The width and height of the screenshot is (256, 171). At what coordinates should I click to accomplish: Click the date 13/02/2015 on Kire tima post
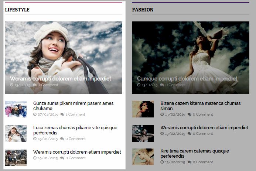click(x=175, y=162)
